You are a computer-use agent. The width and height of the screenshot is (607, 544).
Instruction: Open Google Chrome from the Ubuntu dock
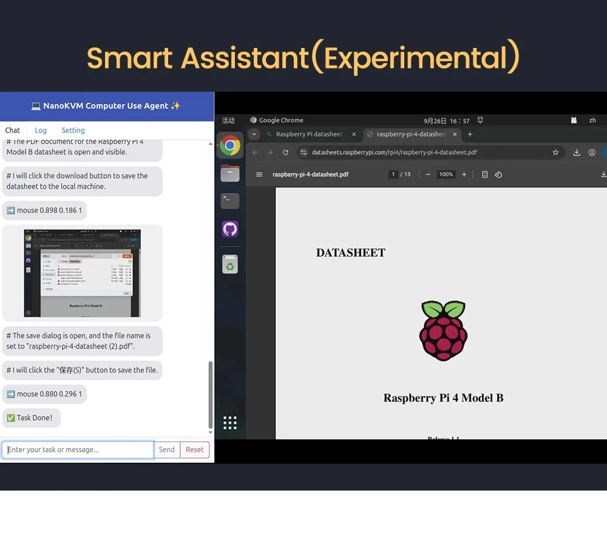(x=230, y=146)
